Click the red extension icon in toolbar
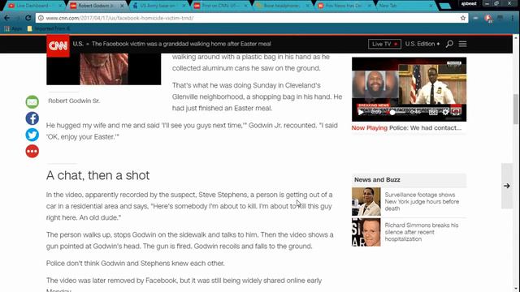The image size is (520, 292). (x=488, y=18)
